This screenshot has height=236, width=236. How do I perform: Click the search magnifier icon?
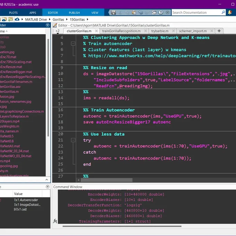click(x=224, y=12)
